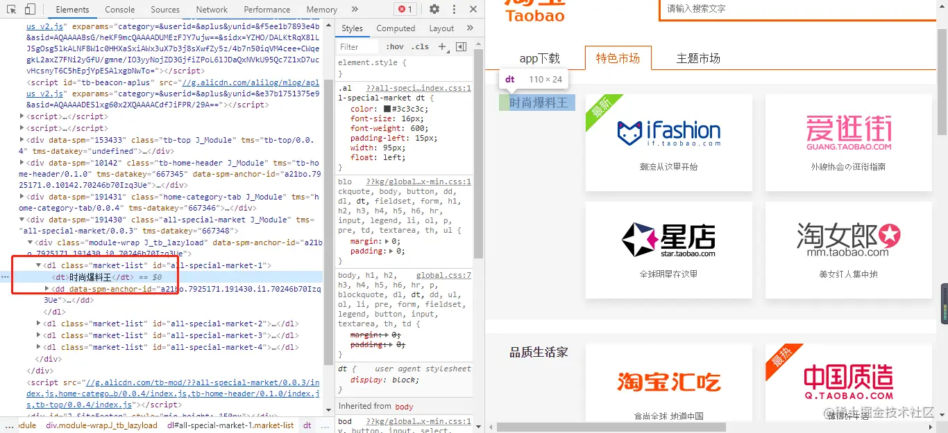Toggle the .cls class editor button

pyautogui.click(x=420, y=46)
